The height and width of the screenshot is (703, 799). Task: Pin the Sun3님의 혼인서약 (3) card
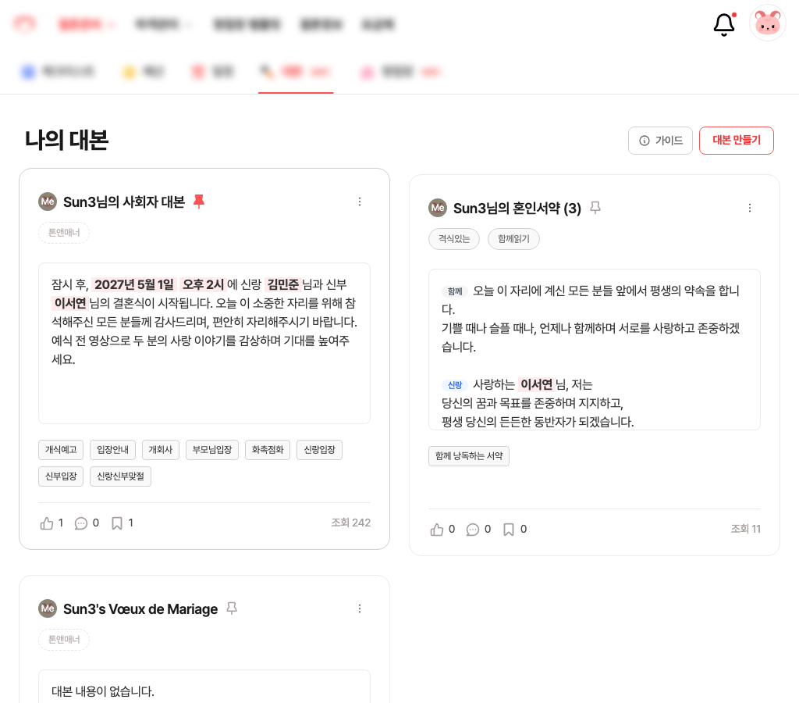coord(595,208)
